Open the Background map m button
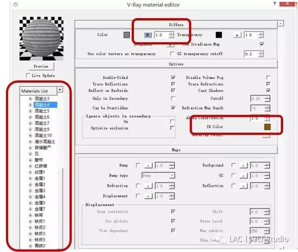298x252 pixels. click(244, 166)
